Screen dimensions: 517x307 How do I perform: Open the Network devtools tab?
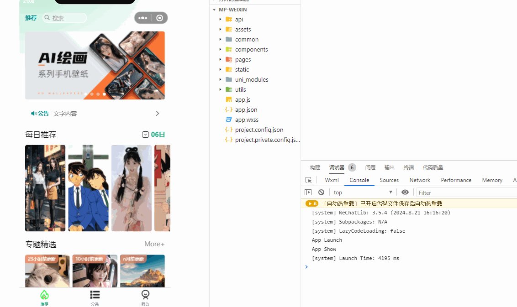[420, 180]
